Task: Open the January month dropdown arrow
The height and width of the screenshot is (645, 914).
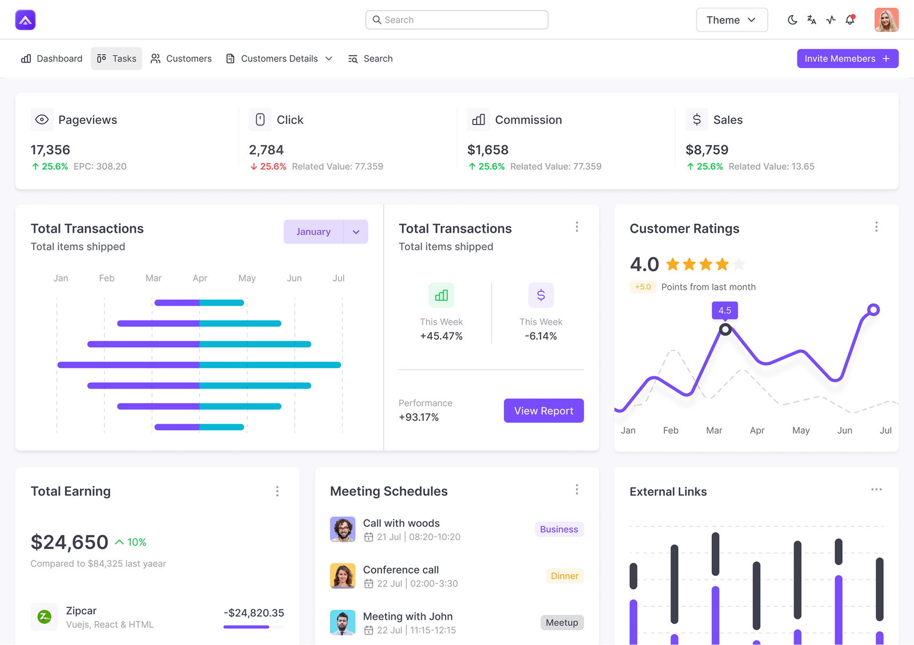Action: click(x=356, y=232)
